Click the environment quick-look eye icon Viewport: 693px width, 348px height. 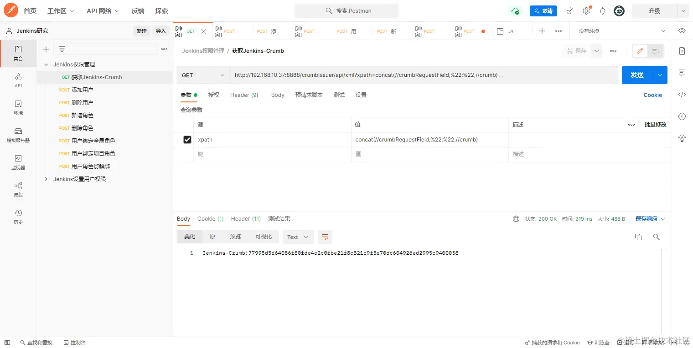[x=682, y=31]
